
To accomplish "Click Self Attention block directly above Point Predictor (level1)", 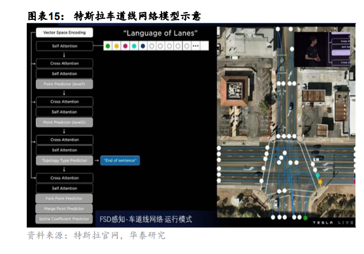I will point(64,73).
